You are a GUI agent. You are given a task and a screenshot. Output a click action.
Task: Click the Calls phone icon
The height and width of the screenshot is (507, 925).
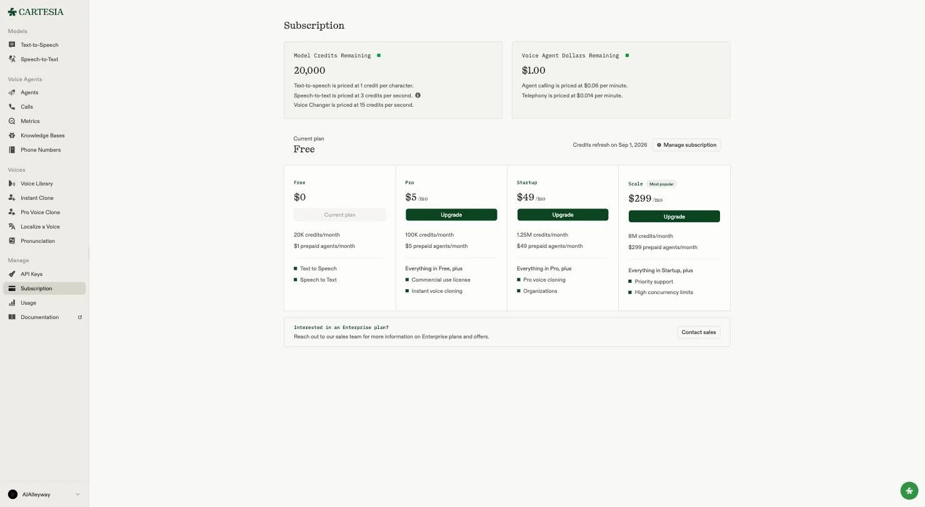(12, 107)
